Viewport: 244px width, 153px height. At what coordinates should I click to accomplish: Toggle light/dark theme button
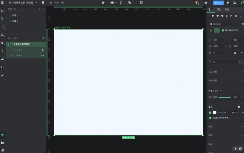click(236, 149)
